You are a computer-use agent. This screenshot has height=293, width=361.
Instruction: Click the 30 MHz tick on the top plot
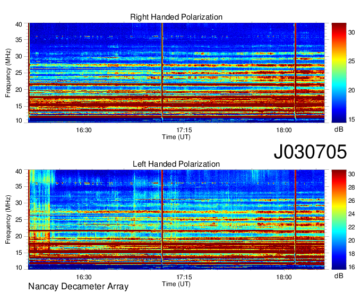pos(19,56)
